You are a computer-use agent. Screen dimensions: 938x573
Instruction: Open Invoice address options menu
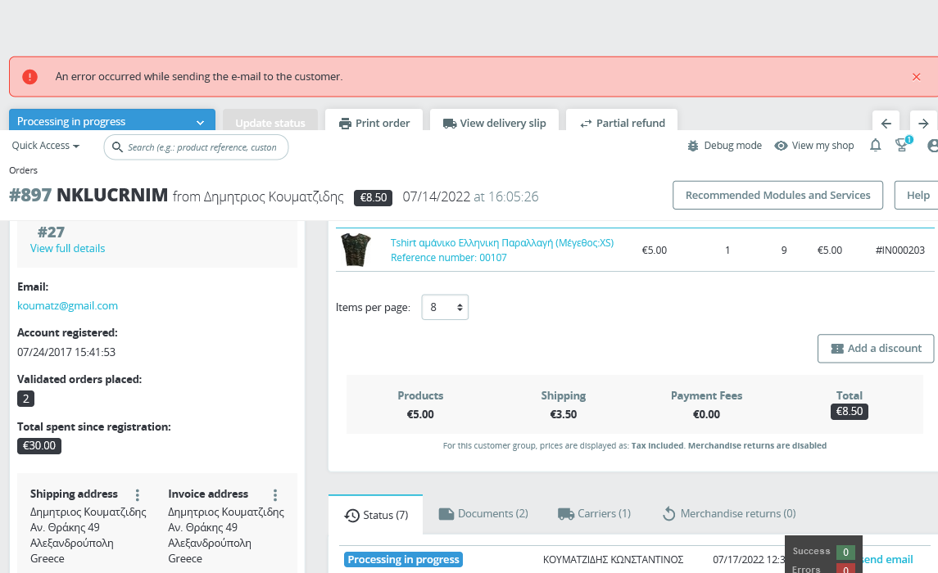[x=275, y=494]
